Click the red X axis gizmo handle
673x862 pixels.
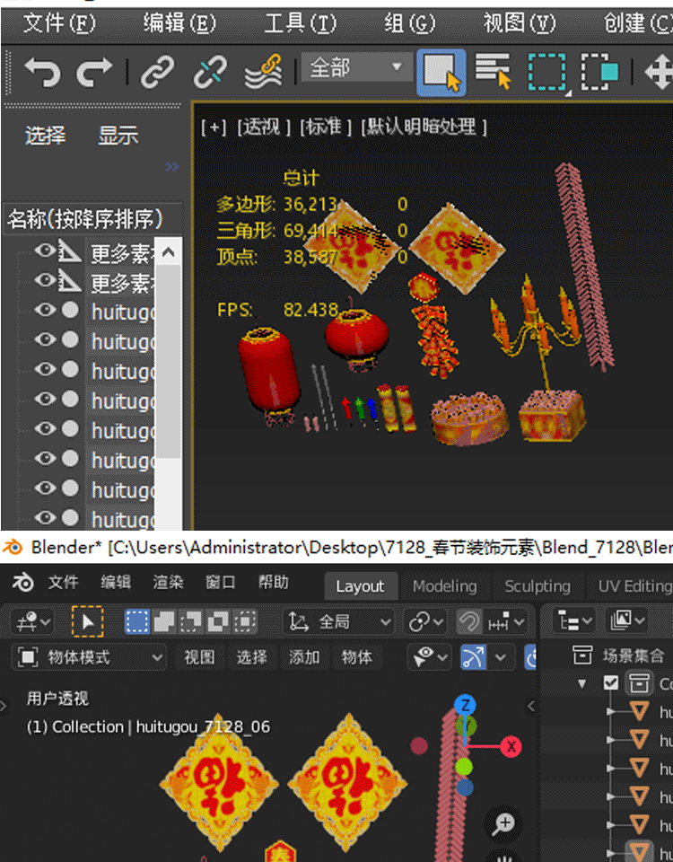coord(511,746)
